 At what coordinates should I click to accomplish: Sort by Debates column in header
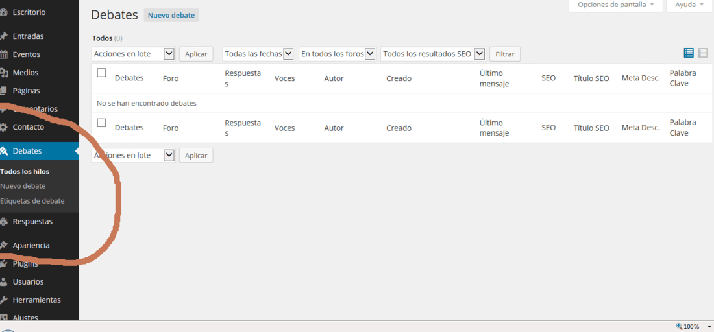[129, 78]
